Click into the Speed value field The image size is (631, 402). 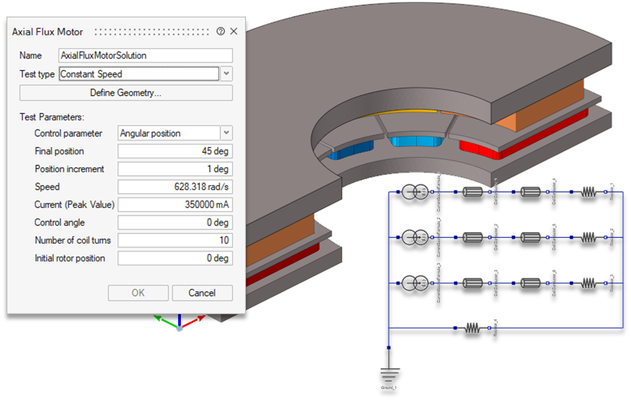175,187
